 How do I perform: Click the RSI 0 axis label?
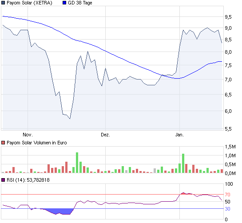pyautogui.click(x=226, y=219)
